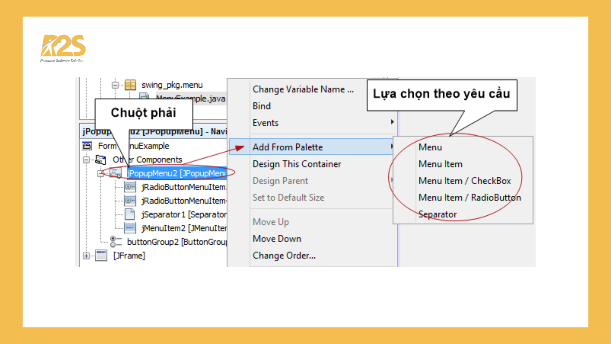The height and width of the screenshot is (344, 611).
Task: Open the Events submenu arrow
Action: [x=392, y=122]
